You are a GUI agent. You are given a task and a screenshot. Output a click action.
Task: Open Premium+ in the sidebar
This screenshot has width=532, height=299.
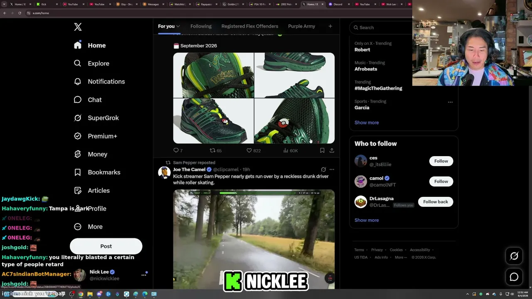tap(96, 136)
